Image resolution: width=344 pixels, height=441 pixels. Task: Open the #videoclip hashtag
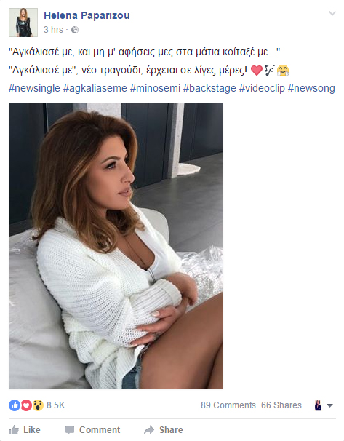(262, 88)
